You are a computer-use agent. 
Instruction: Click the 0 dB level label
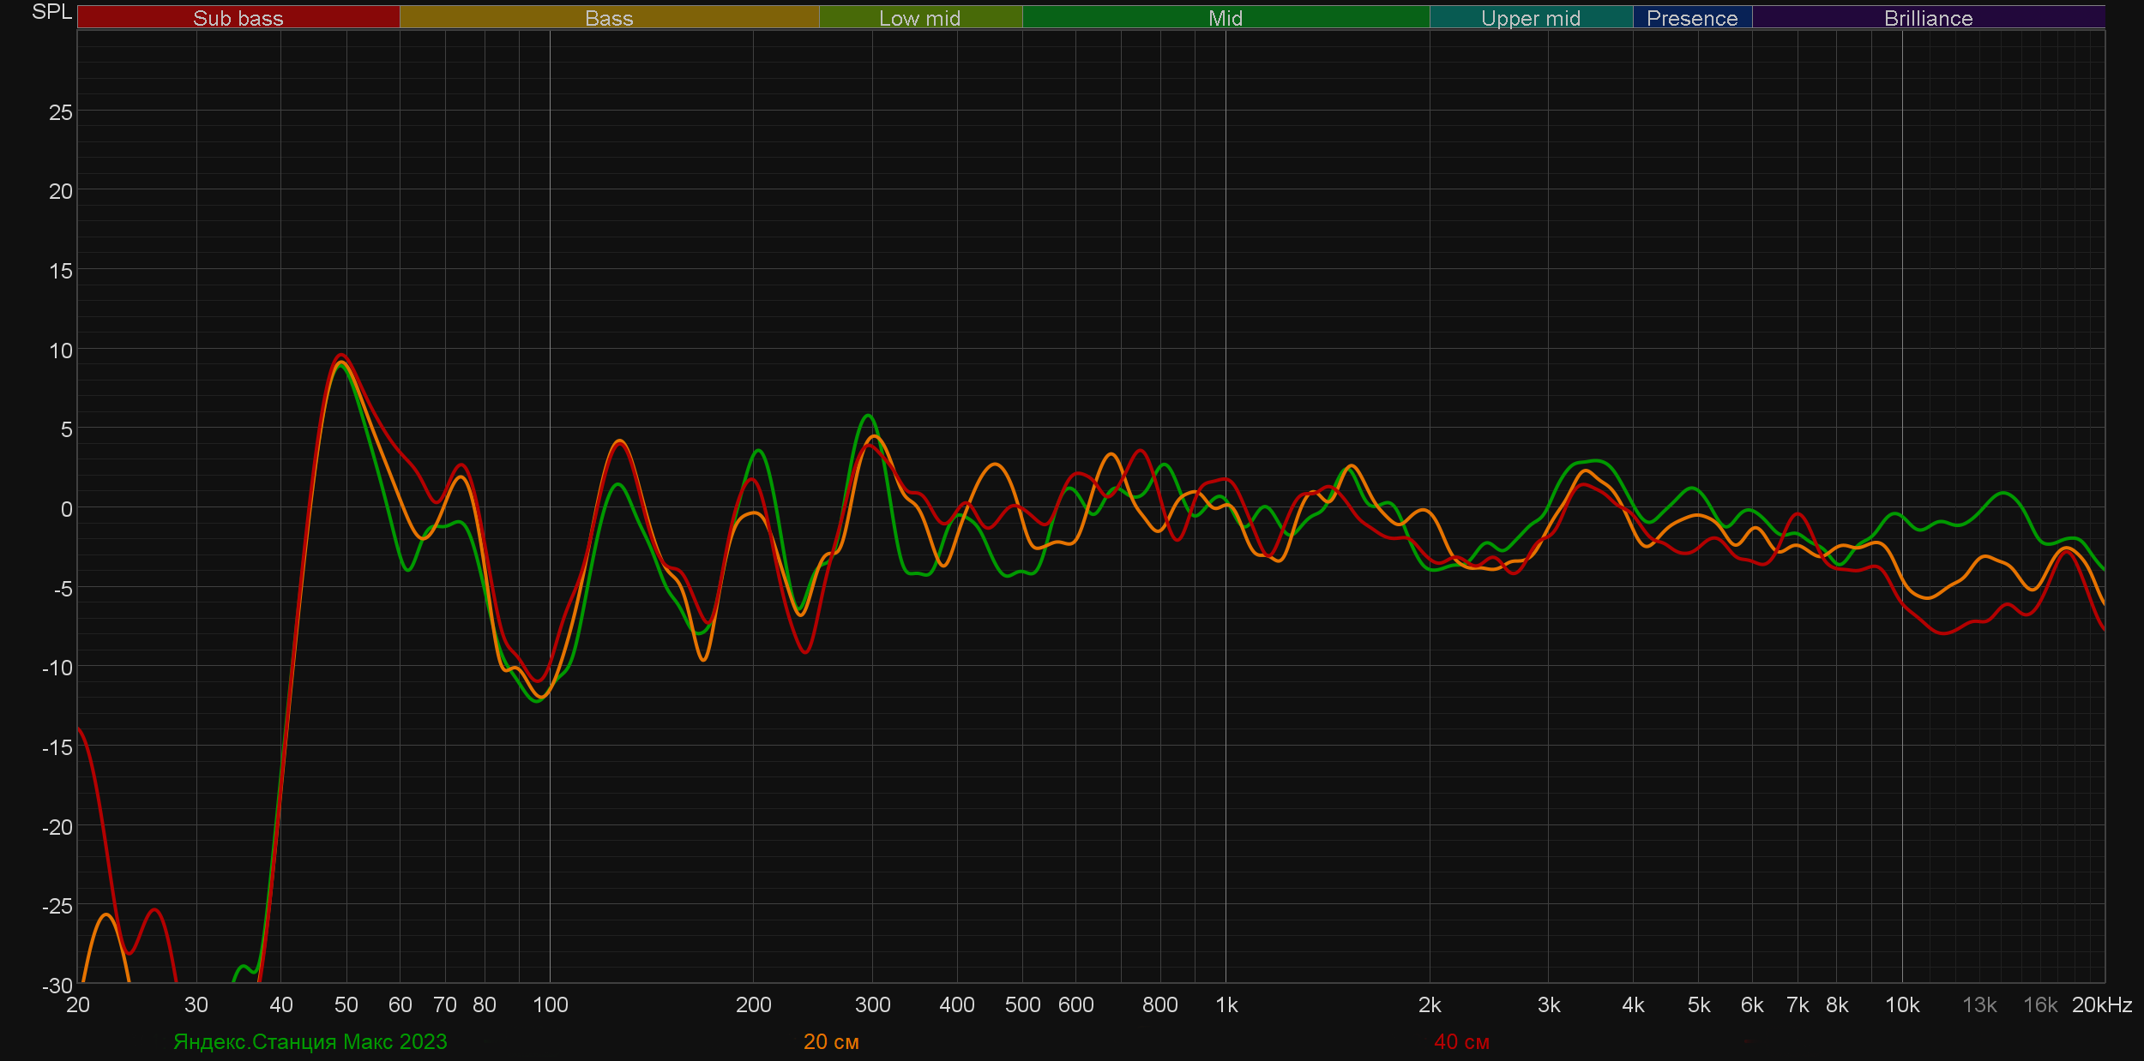click(x=66, y=509)
